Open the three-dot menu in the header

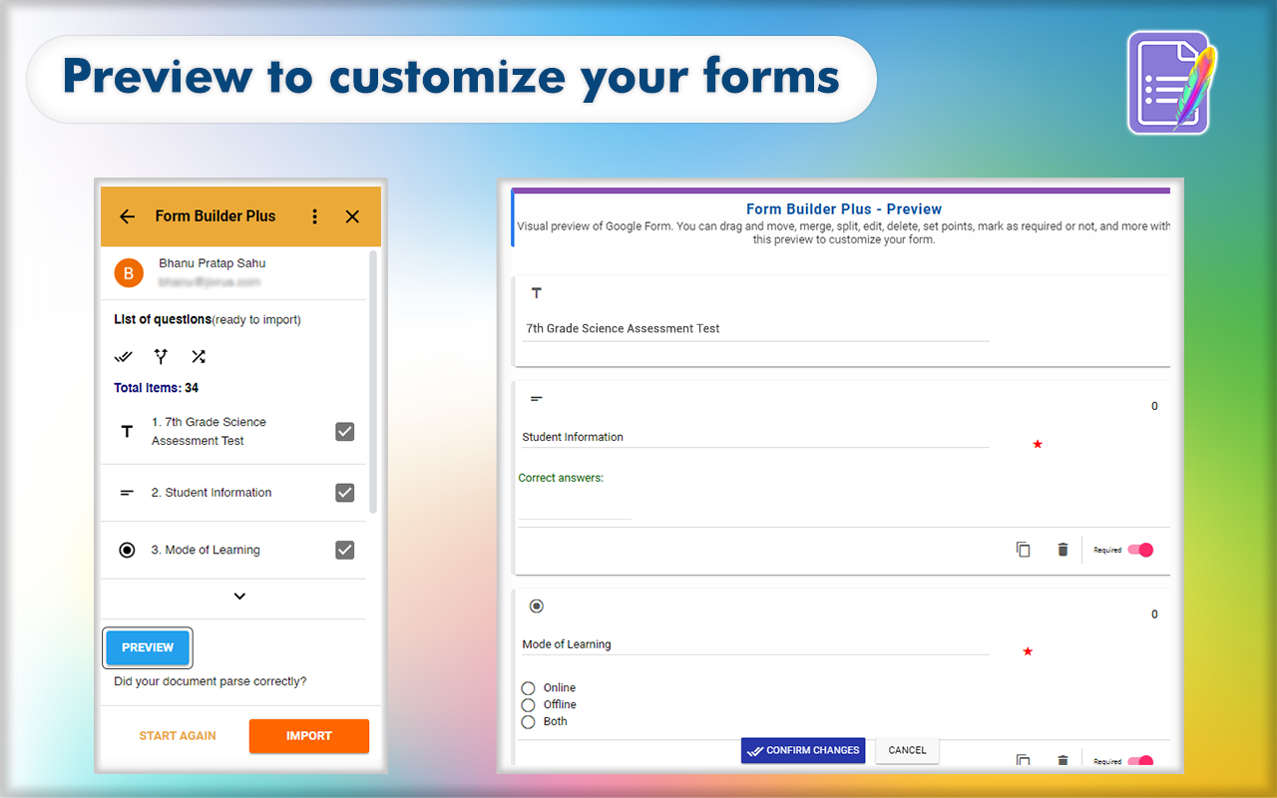pyautogui.click(x=314, y=215)
